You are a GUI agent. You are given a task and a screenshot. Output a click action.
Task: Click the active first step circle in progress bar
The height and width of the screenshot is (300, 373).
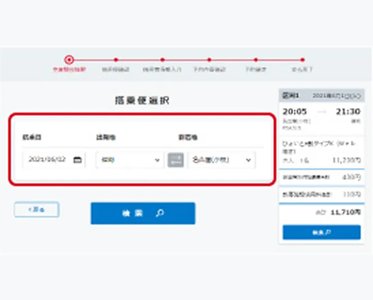coord(70,60)
